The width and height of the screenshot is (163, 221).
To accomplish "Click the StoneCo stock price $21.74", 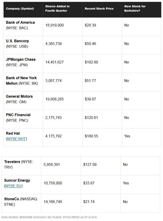I will point(89,202).
